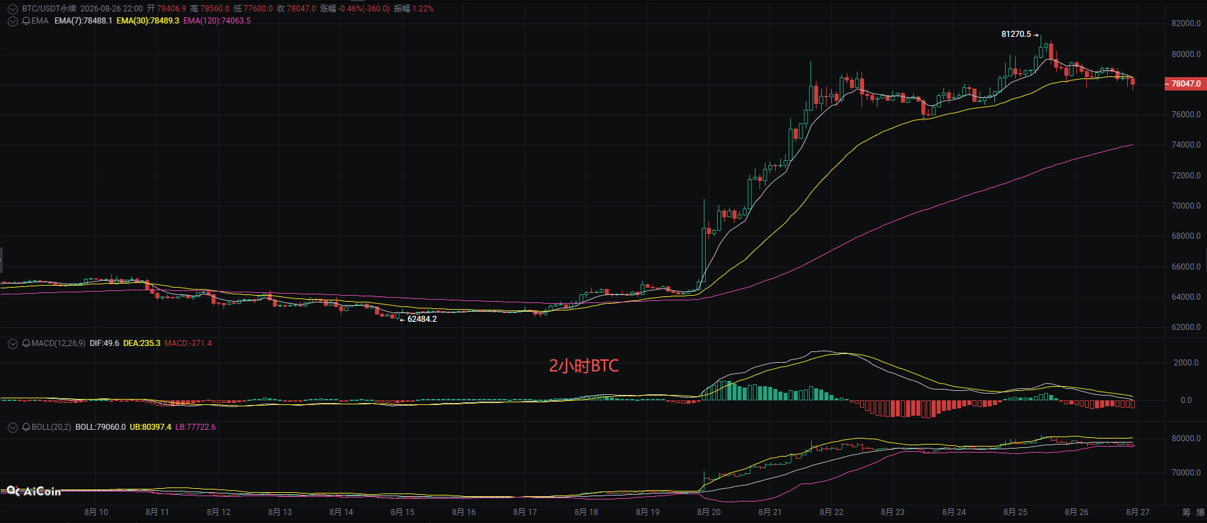Click the left edge panel expand handle
This screenshot has height=523, width=1207.
(1, 259)
